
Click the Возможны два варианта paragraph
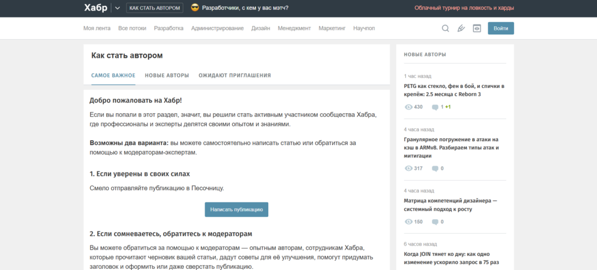(x=223, y=148)
